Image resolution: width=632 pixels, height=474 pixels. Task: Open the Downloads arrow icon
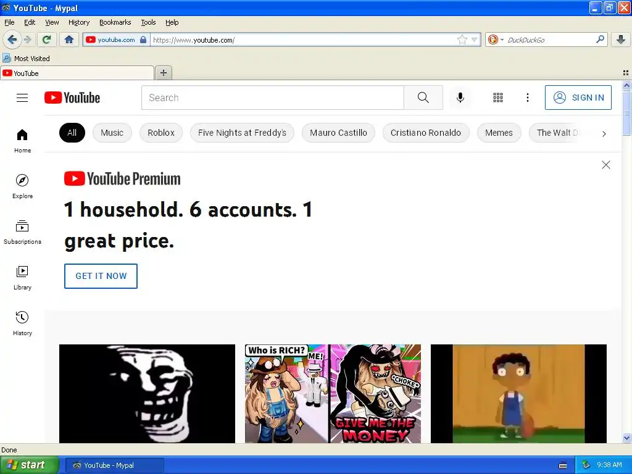point(621,39)
